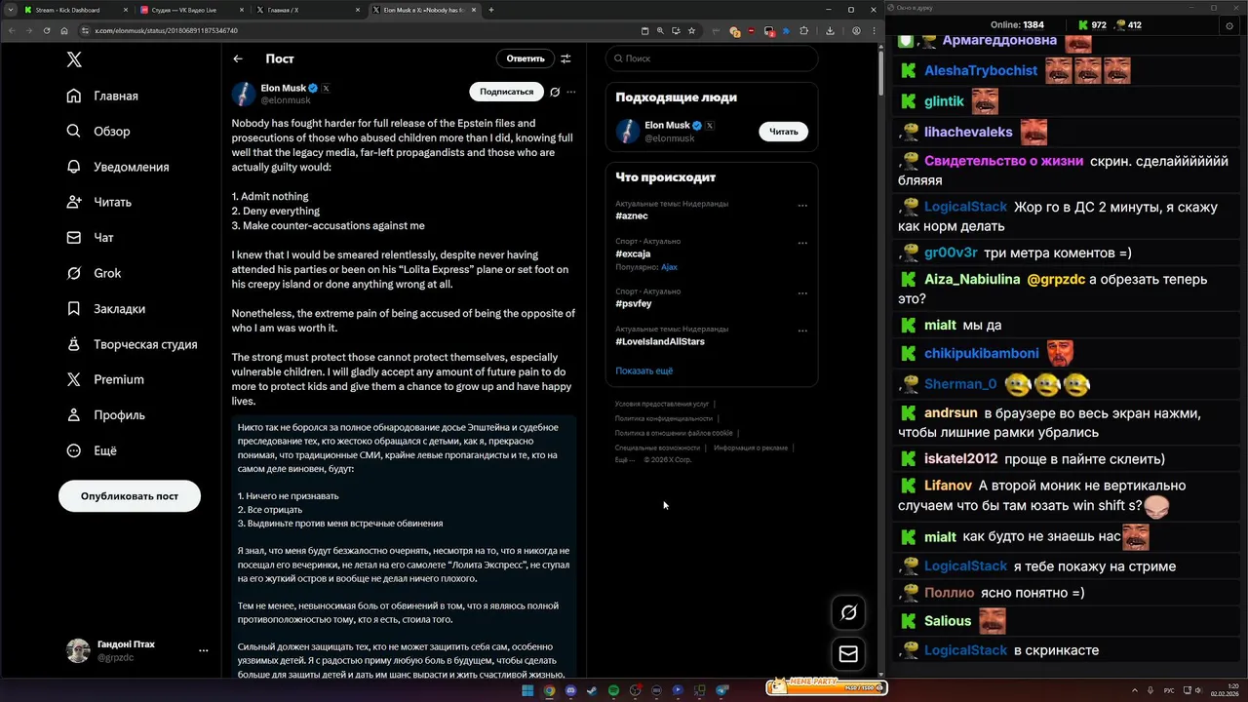Viewport: 1248px width, 702px height.
Task: Open Chrome from the taskbar
Action: 549,690
